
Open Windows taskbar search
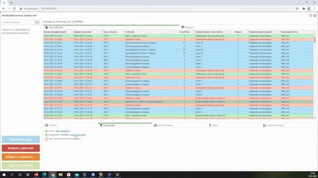point(12,175)
